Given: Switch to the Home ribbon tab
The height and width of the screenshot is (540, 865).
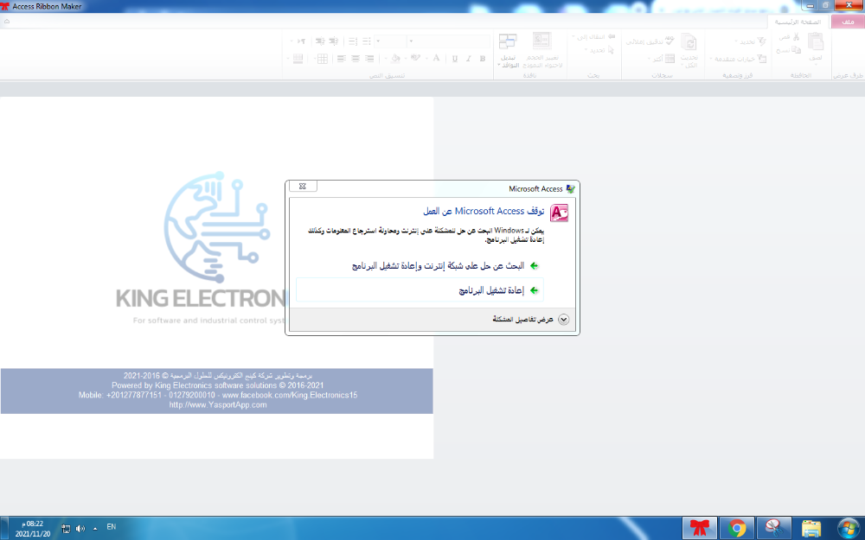Looking at the screenshot, I should [798, 22].
